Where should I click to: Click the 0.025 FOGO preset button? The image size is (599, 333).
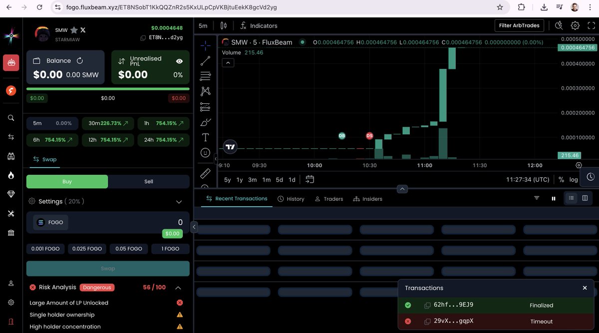point(87,249)
